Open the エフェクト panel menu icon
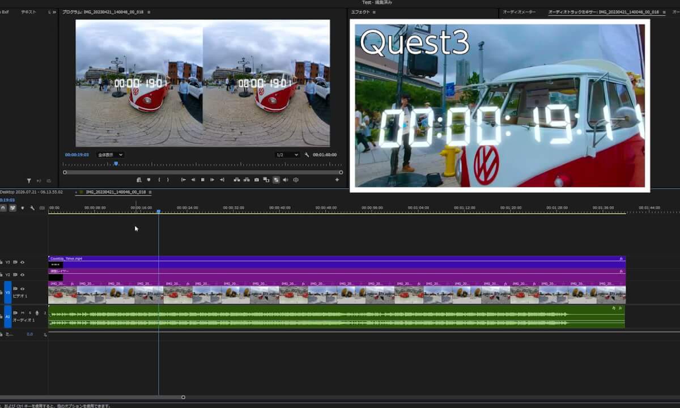Screen dimensions: 680x408 point(374,12)
